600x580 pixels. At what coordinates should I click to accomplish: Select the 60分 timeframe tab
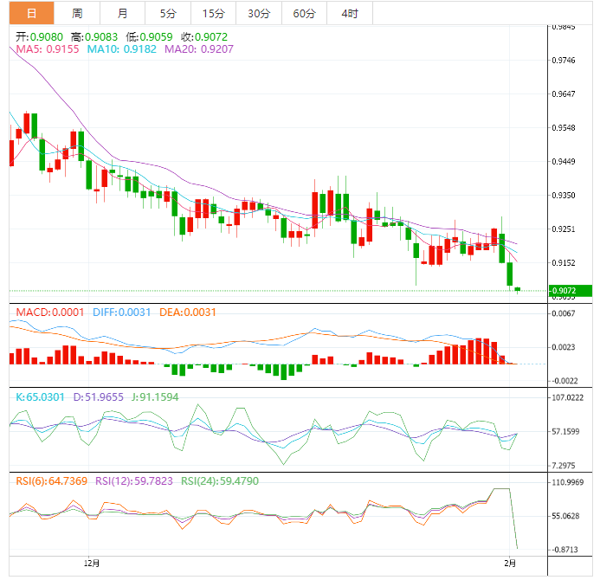[304, 13]
